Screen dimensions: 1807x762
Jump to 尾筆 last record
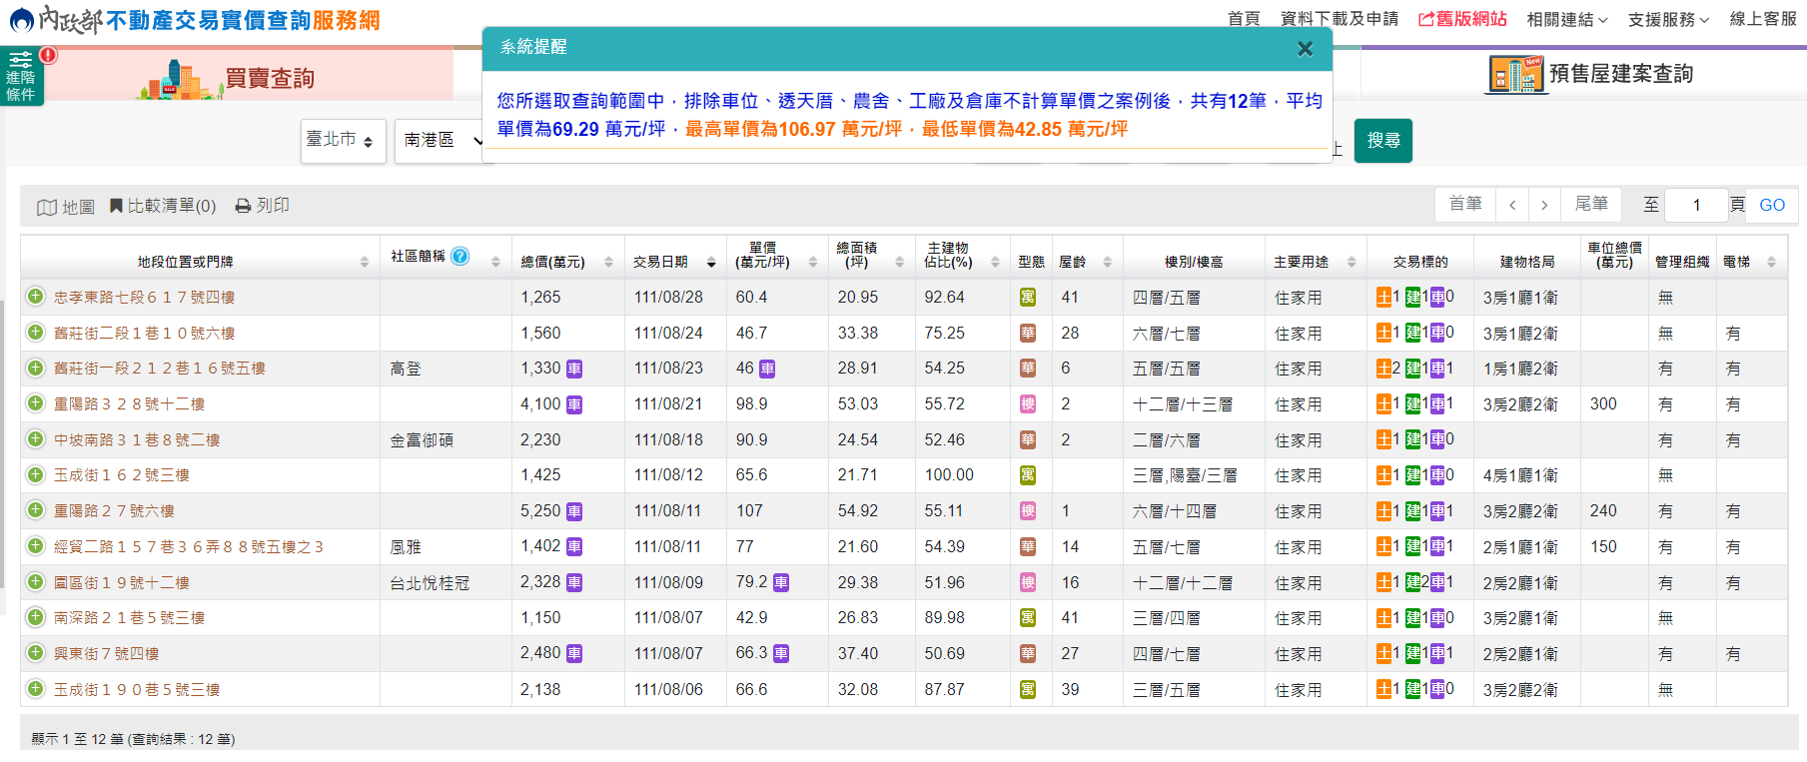tap(1591, 204)
